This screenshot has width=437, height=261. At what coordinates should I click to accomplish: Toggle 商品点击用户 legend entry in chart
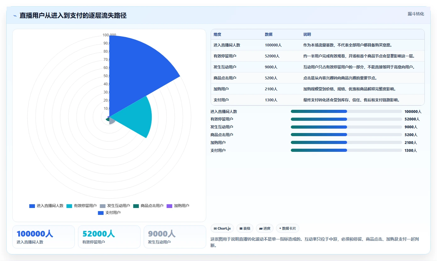[148, 206]
